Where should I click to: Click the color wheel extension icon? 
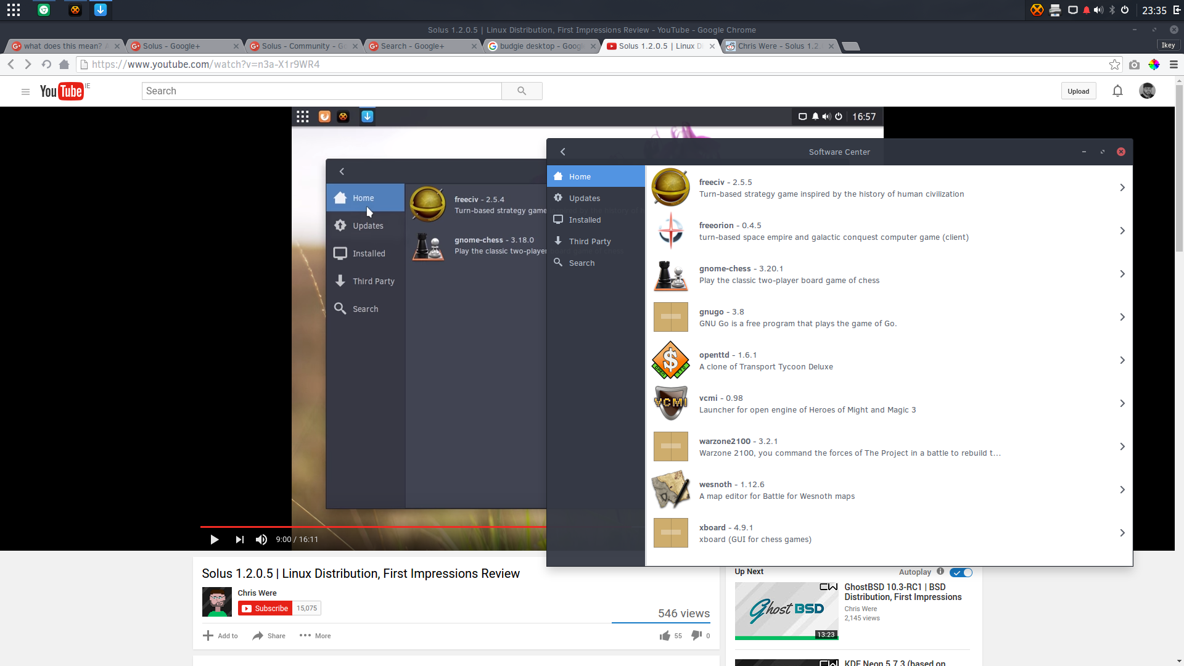pyautogui.click(x=1154, y=64)
